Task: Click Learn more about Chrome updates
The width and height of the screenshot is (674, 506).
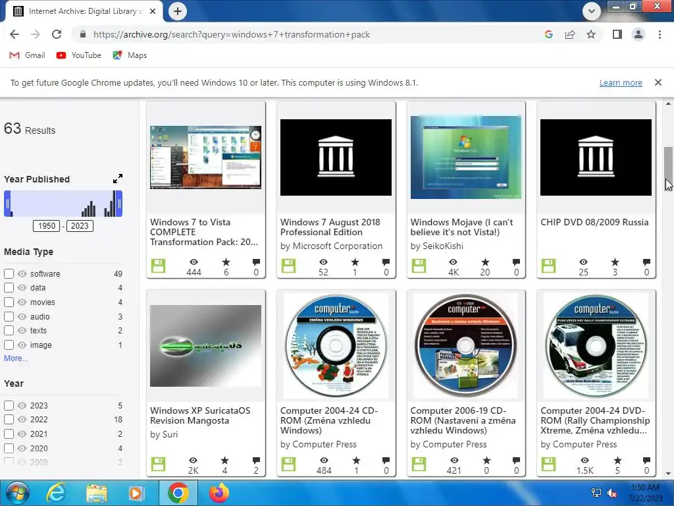Action: tap(621, 82)
